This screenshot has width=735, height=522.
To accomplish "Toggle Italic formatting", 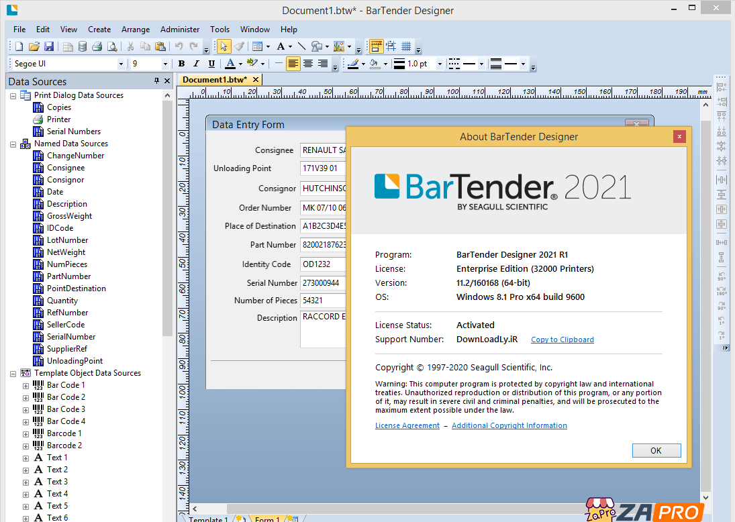I will pos(197,64).
